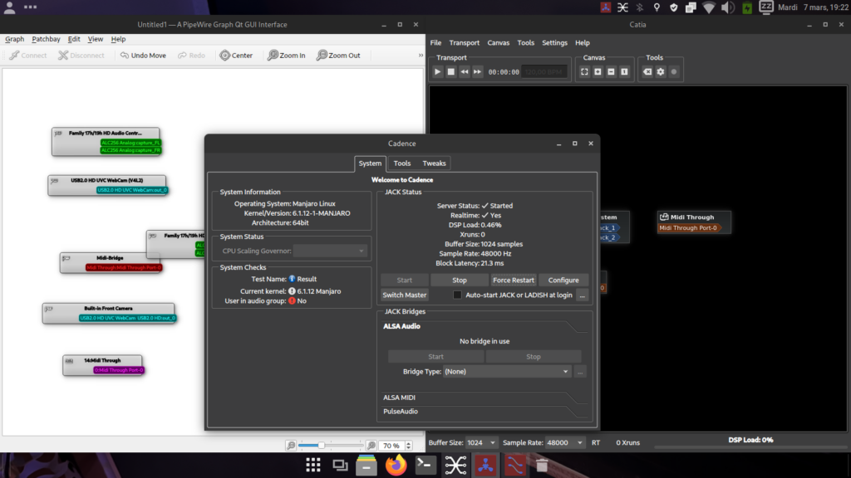Click Catia canvas zoom-fit icon
This screenshot has height=478, width=851.
(584, 71)
